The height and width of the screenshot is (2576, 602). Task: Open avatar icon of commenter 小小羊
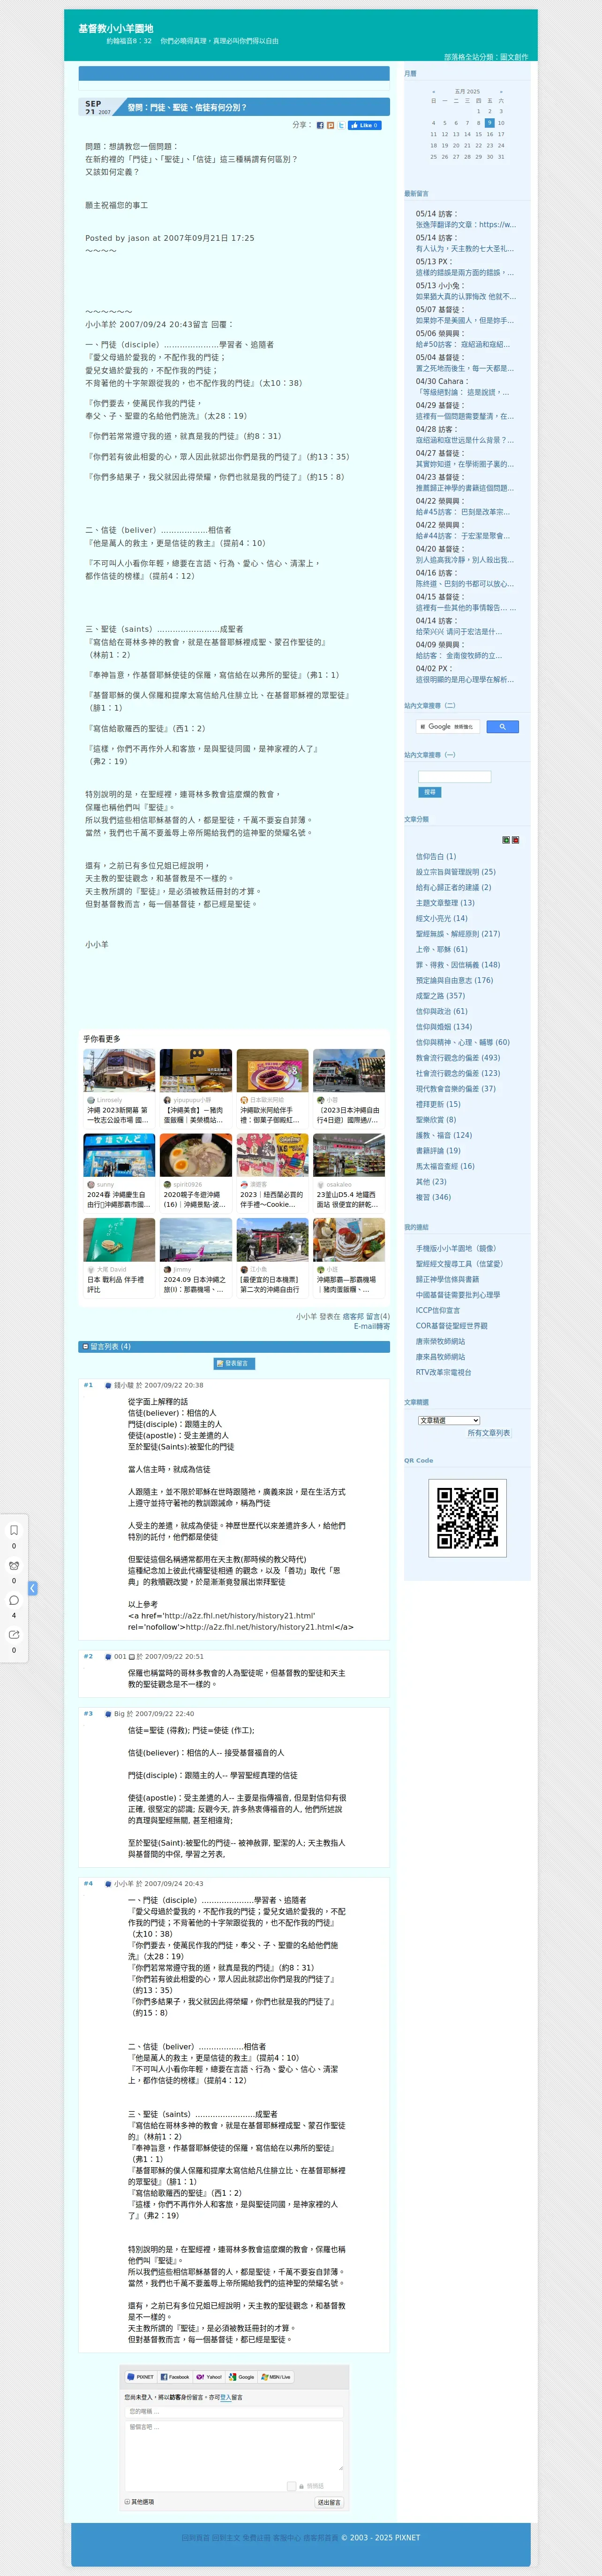pos(109,1883)
